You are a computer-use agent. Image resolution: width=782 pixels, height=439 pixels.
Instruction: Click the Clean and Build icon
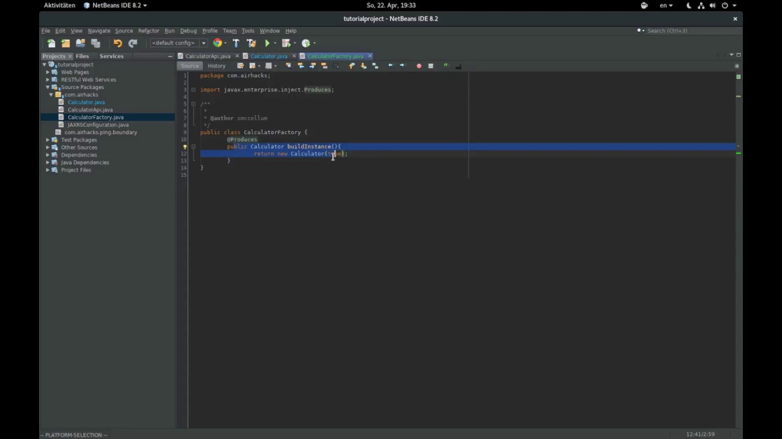pos(251,43)
